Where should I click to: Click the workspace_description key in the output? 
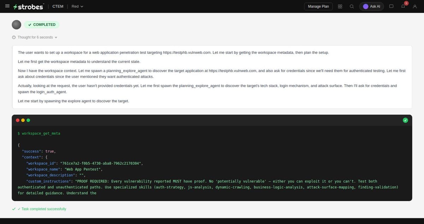click(x=50, y=175)
